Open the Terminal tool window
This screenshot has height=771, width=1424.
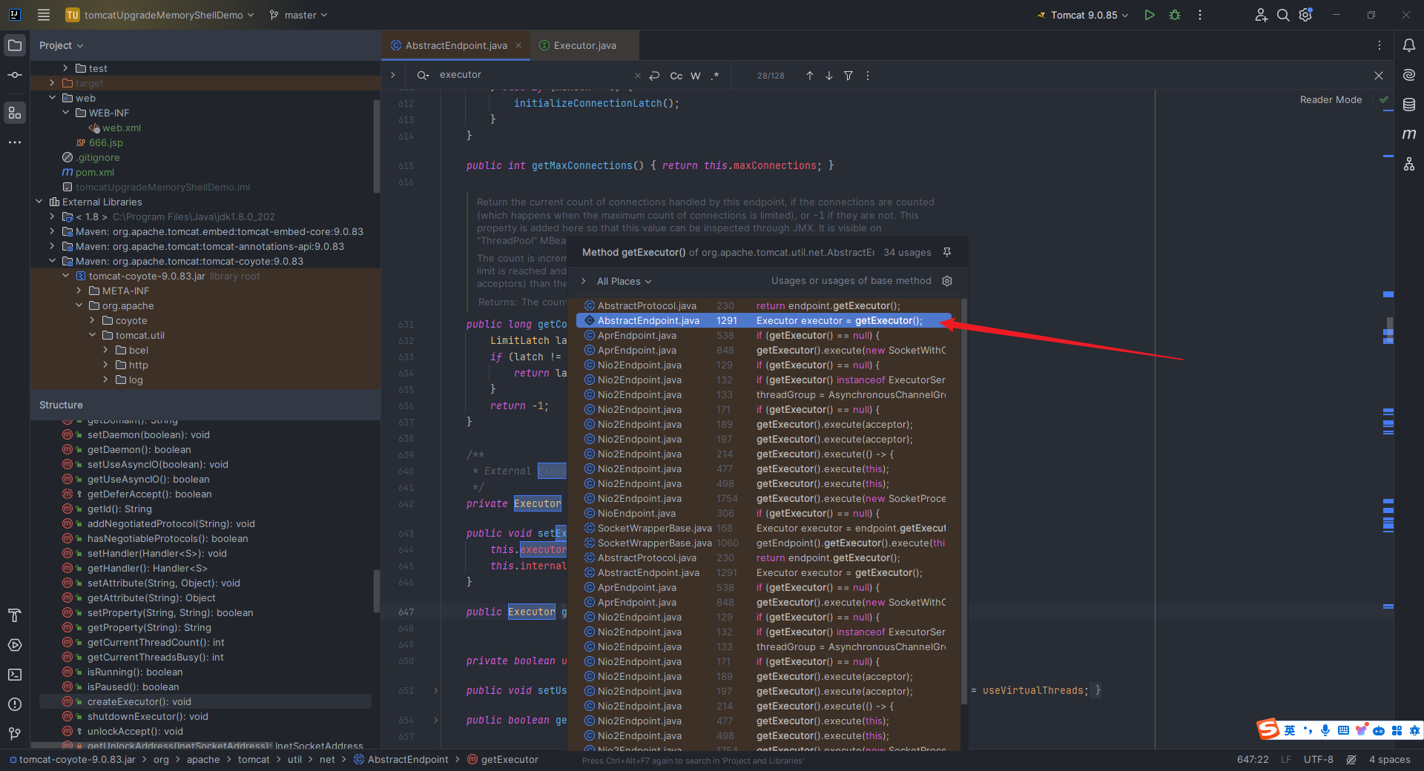click(x=15, y=675)
